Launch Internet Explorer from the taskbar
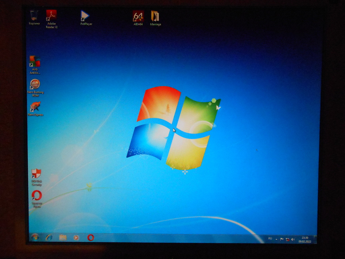The image size is (345, 259). point(49,237)
